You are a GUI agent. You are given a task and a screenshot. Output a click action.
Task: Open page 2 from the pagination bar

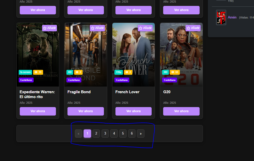[96, 133]
